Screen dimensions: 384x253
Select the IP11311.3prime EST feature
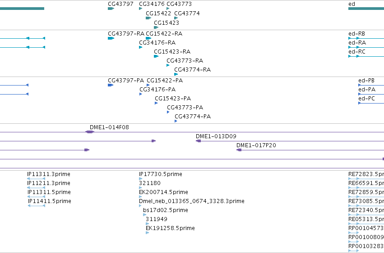(36, 179)
